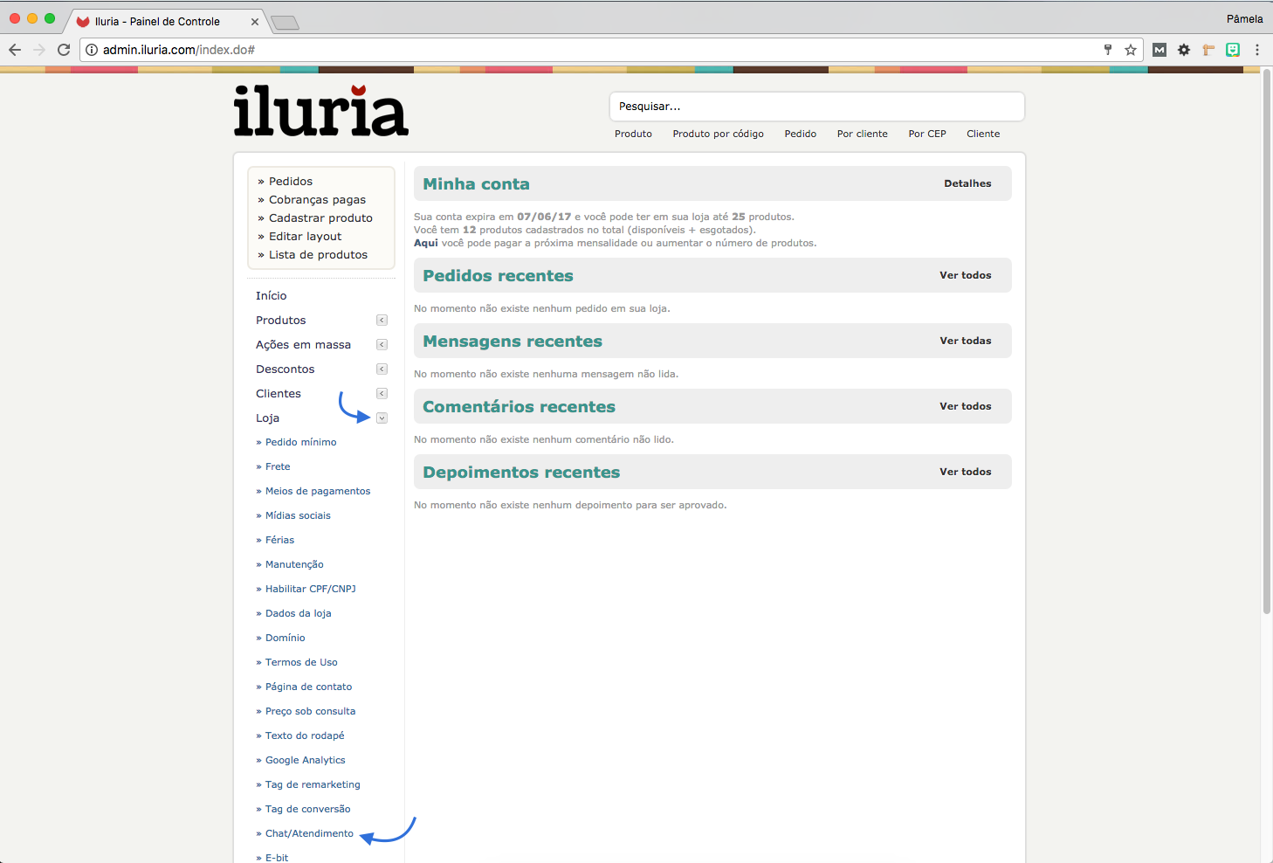Image resolution: width=1273 pixels, height=863 pixels.
Task: Click 'Ver todos' for Pedidos recentes
Action: click(965, 275)
